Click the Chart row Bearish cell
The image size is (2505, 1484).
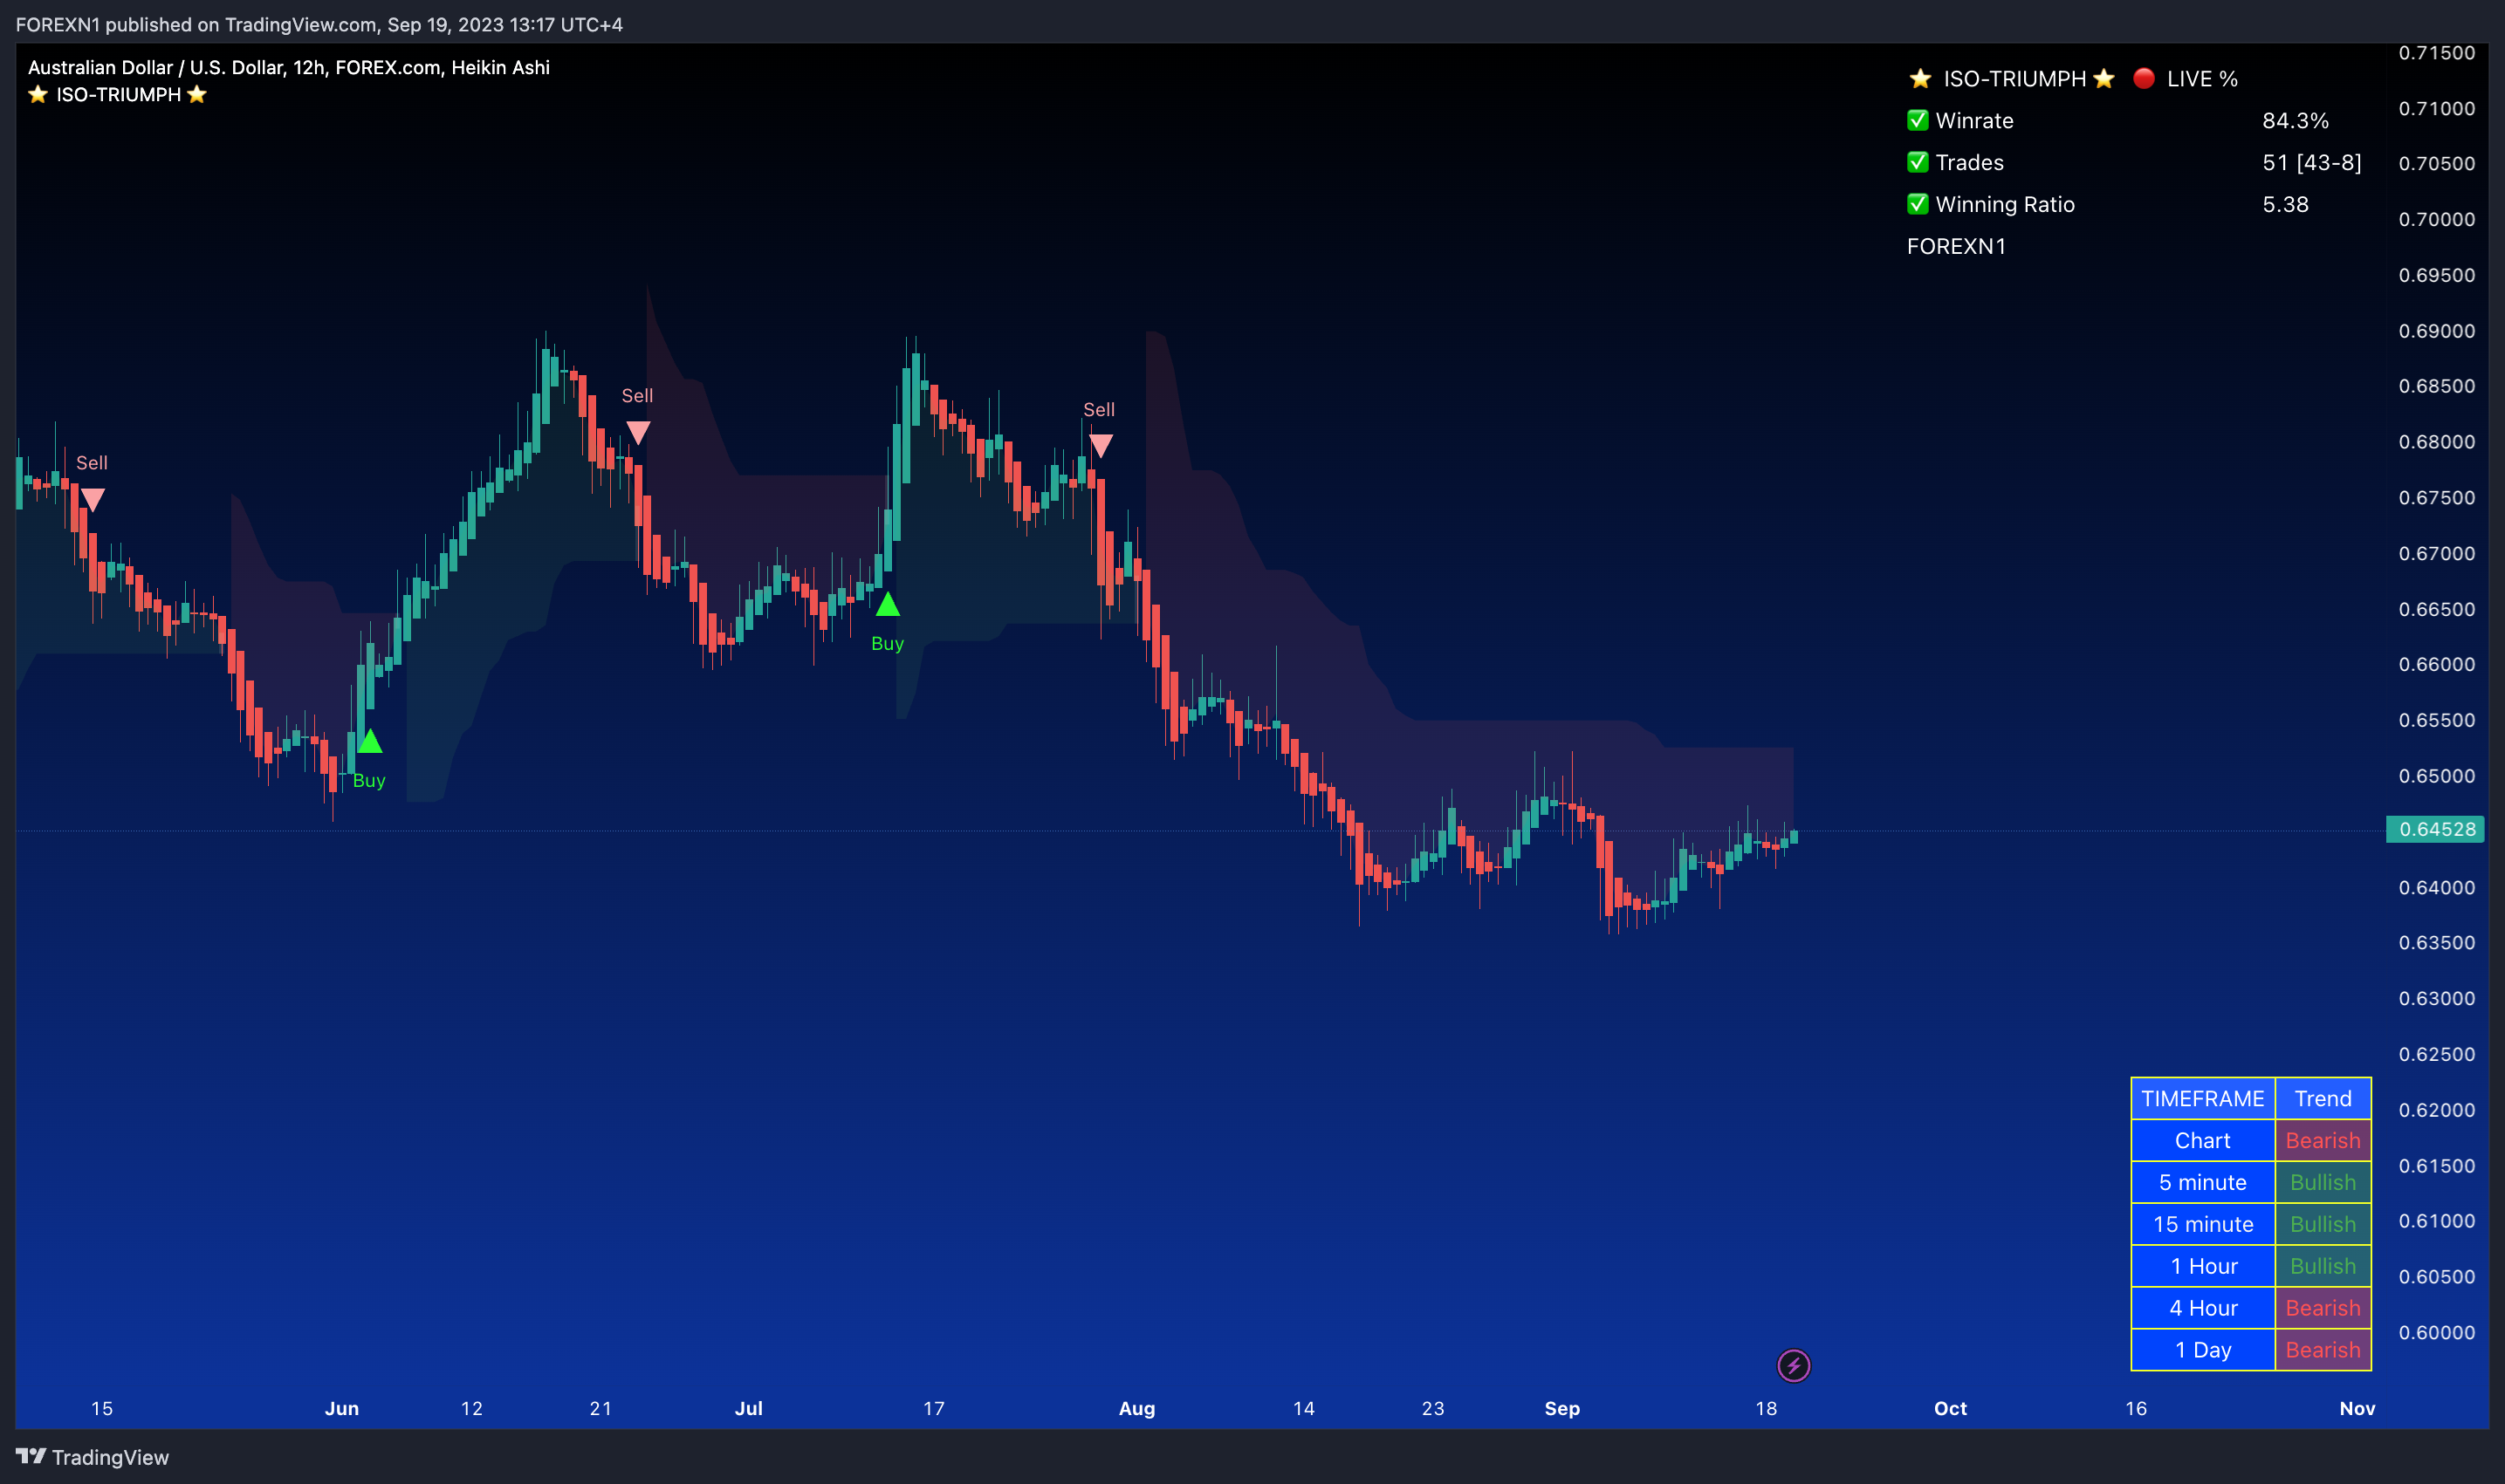[x=2323, y=1140]
